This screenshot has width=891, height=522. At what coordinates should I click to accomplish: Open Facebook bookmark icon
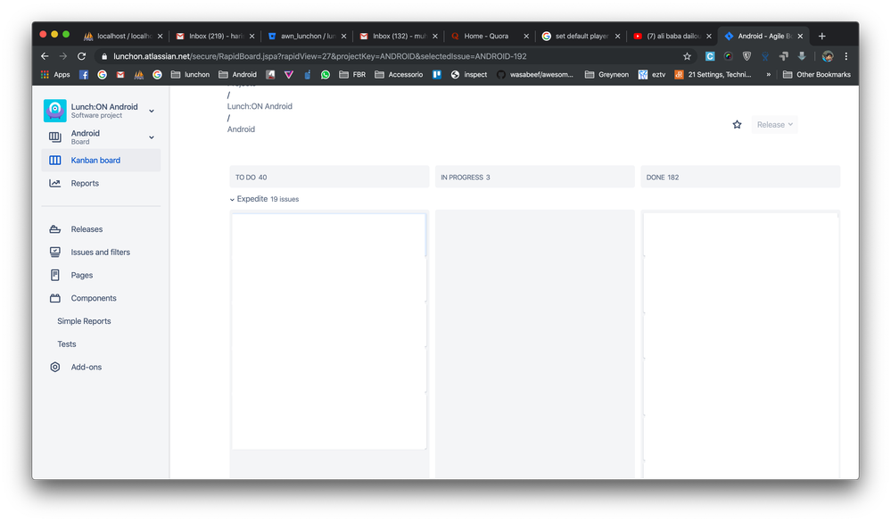84,74
